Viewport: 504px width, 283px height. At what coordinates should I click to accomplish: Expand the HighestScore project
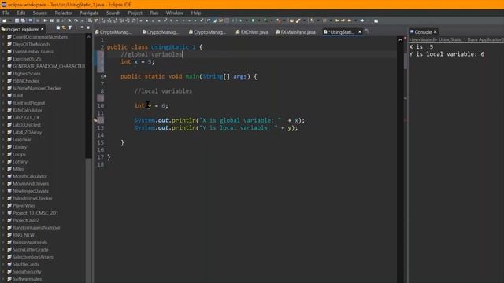(x=3, y=73)
